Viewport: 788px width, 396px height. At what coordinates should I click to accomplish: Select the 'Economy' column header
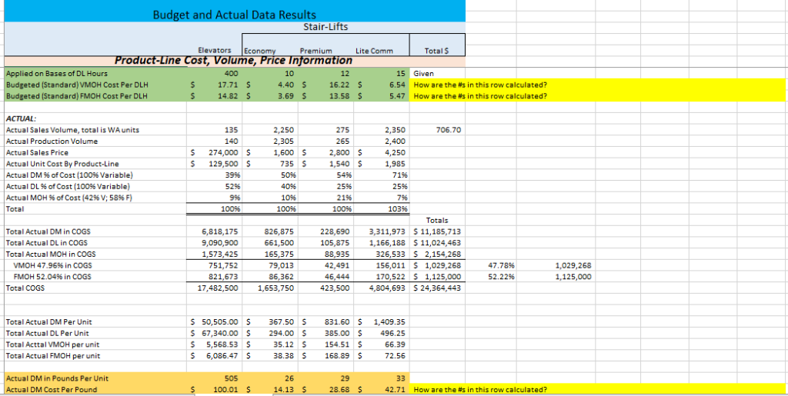(x=260, y=52)
